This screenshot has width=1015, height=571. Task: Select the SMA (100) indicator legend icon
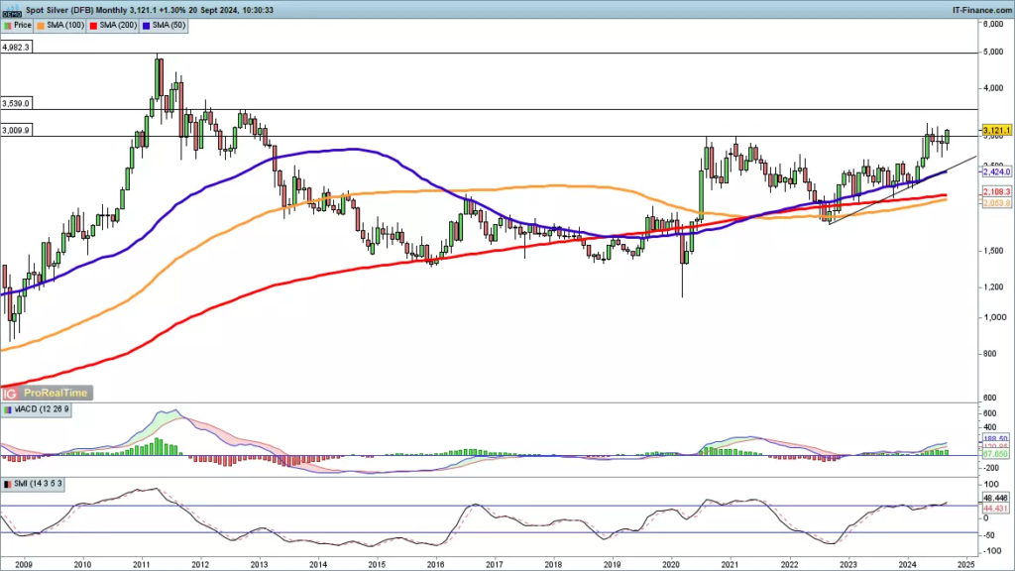[x=41, y=25]
